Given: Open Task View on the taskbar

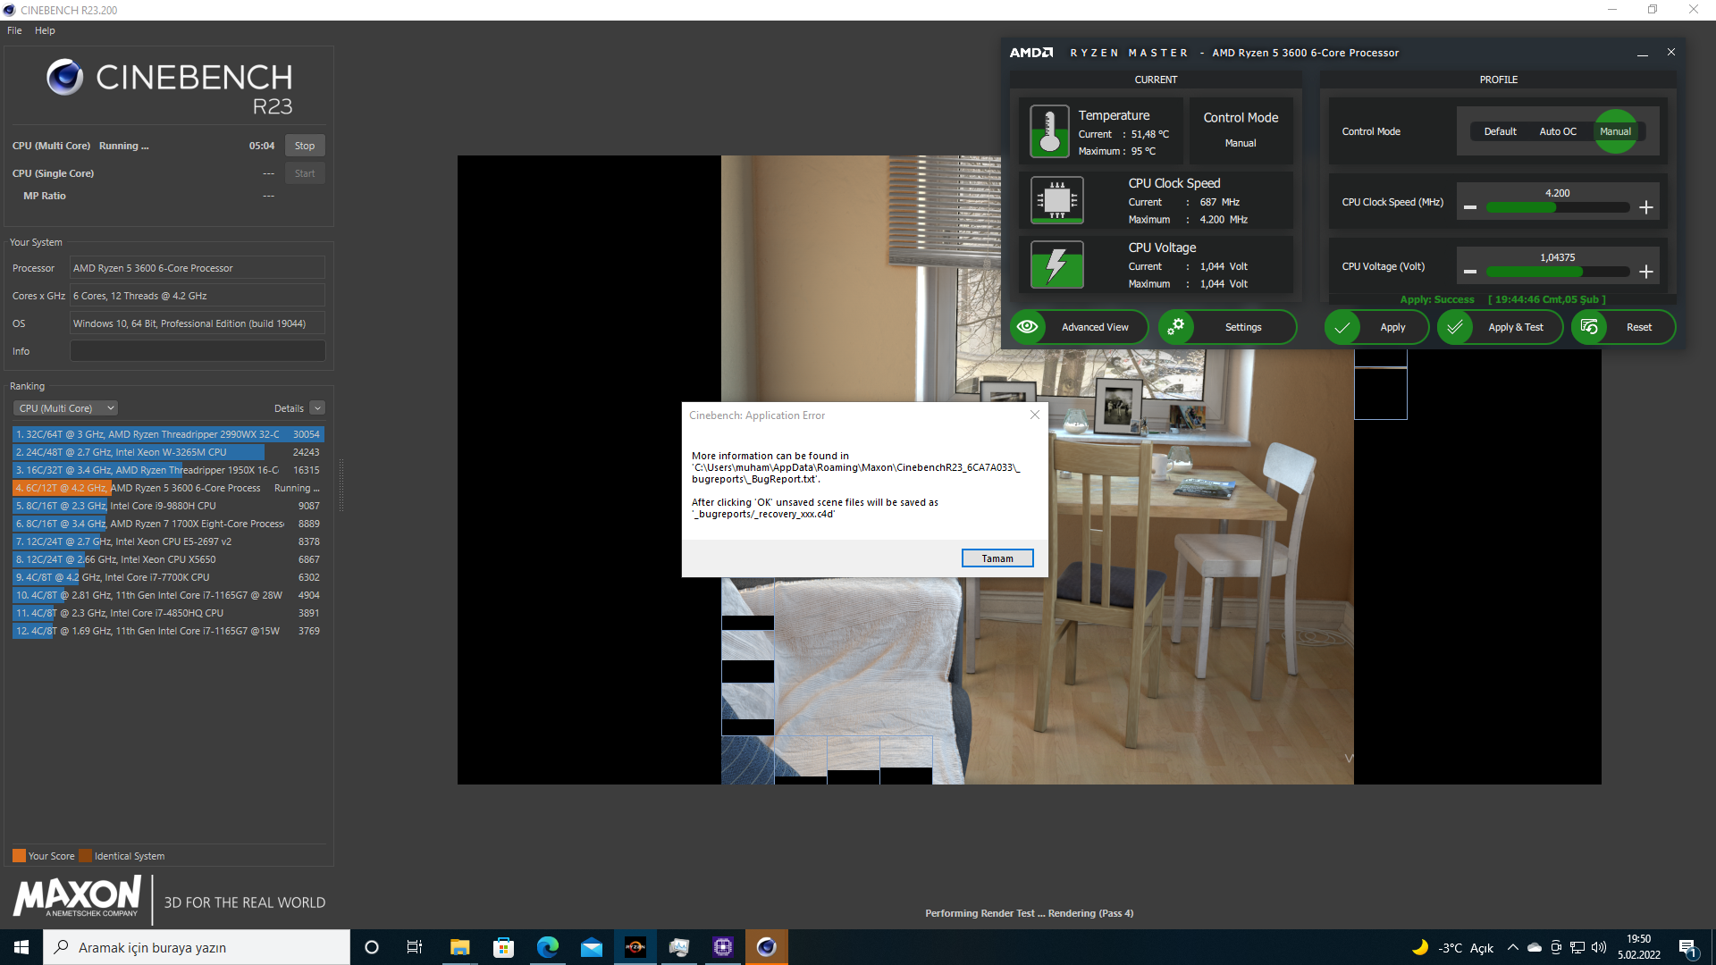Looking at the screenshot, I should (415, 947).
